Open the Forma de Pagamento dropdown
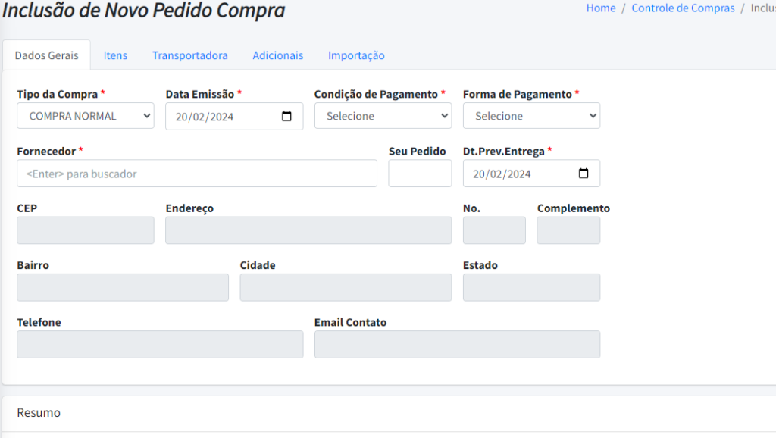The image size is (776, 438). 531,116
